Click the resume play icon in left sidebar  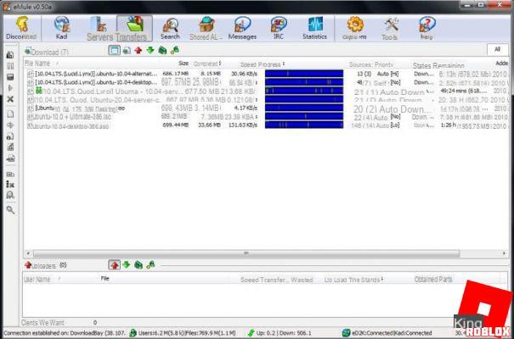(x=10, y=88)
